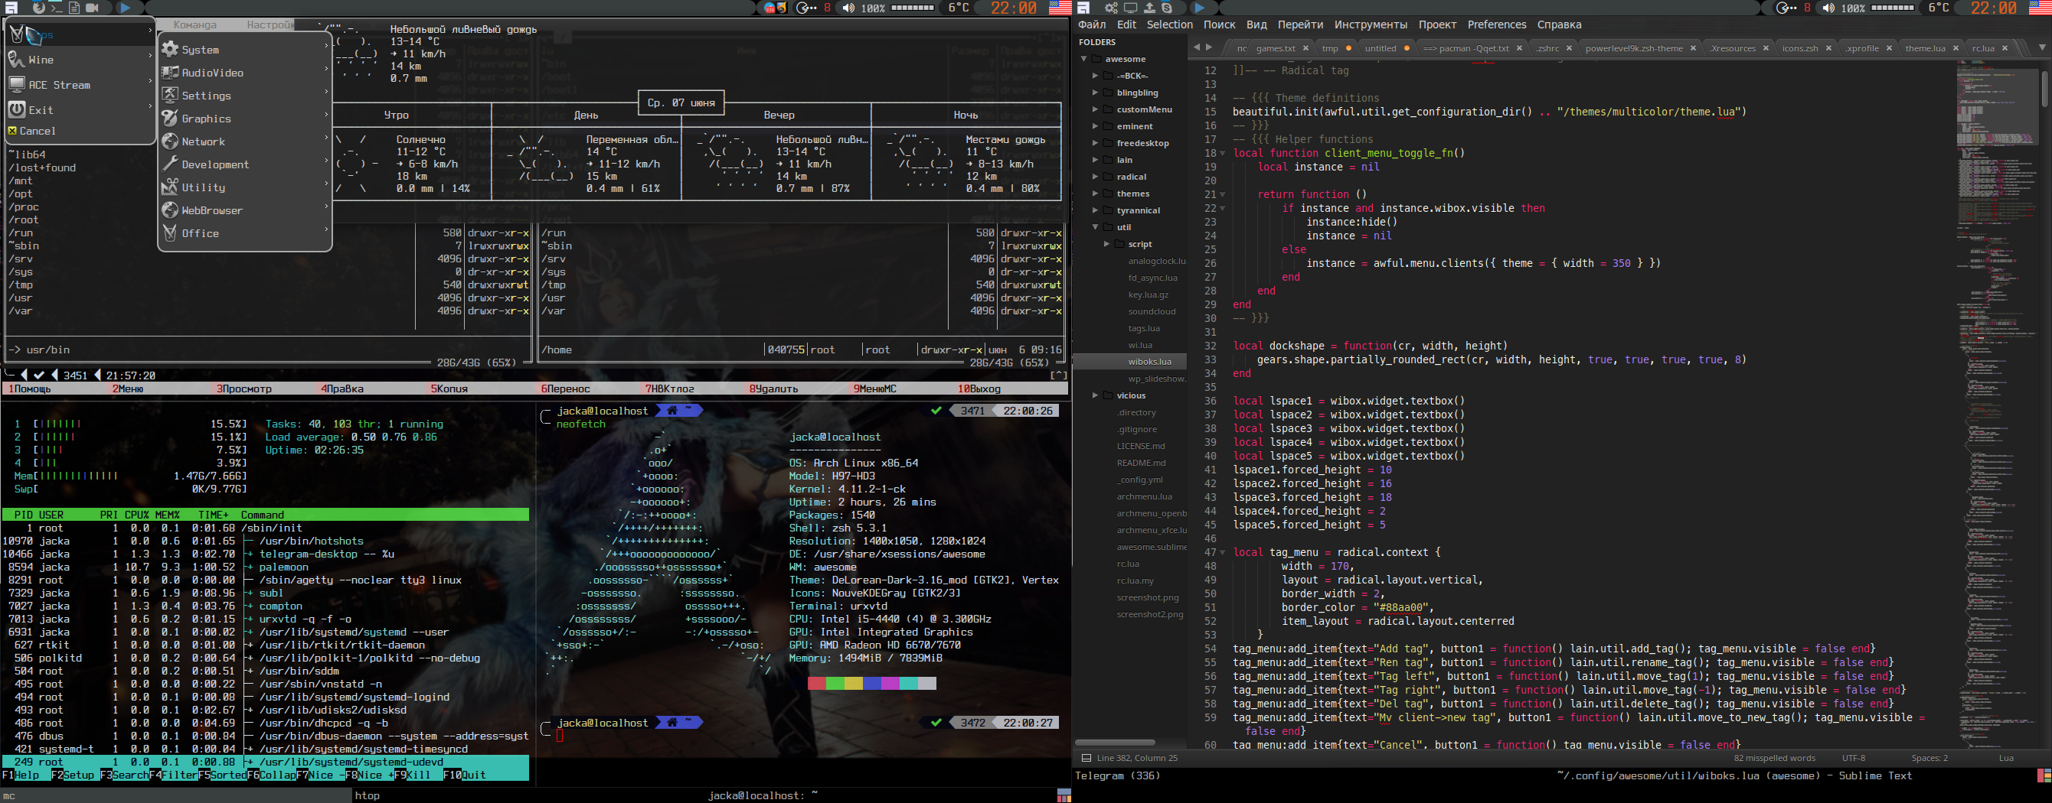Click the gears settings icon on right top bar
Image resolution: width=2052 pixels, height=803 pixels.
point(1111,8)
